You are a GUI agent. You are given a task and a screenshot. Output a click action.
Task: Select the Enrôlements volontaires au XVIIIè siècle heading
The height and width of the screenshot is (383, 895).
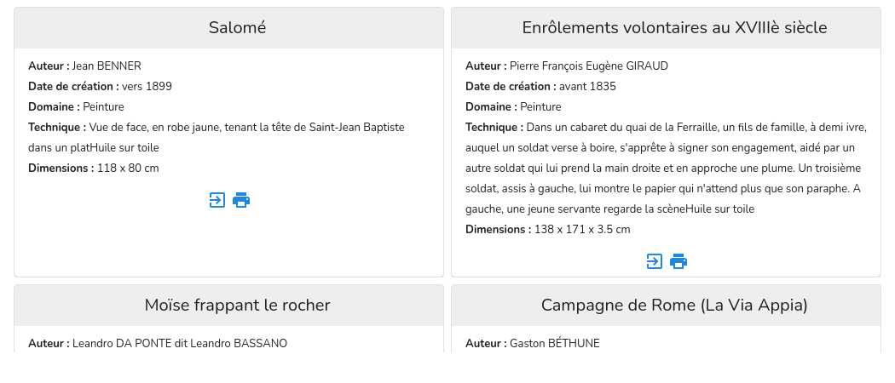[674, 28]
